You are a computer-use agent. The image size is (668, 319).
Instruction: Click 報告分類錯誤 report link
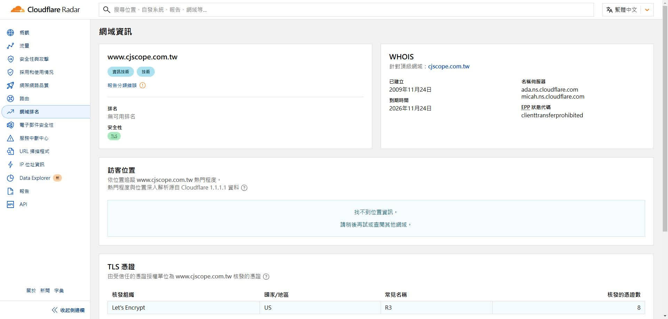click(x=122, y=85)
